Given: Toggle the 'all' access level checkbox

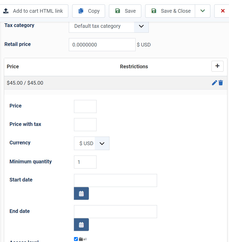Looking at the screenshot, I should (x=76, y=239).
